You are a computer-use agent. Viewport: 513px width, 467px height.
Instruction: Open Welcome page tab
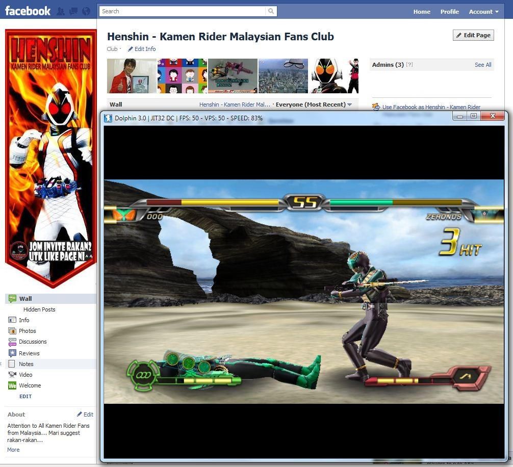(30, 385)
